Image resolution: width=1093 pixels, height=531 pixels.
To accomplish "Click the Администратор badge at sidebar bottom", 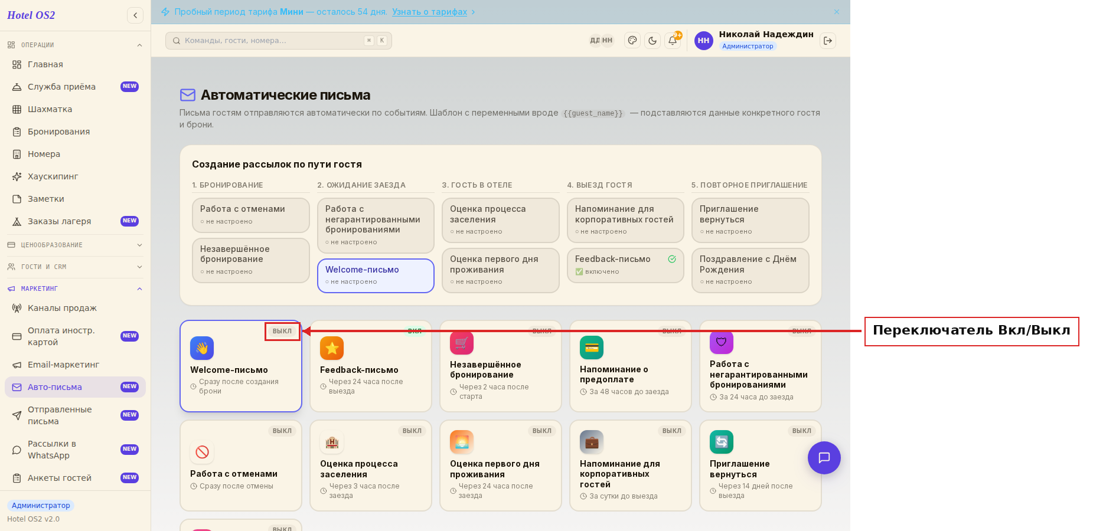I will pos(41,506).
